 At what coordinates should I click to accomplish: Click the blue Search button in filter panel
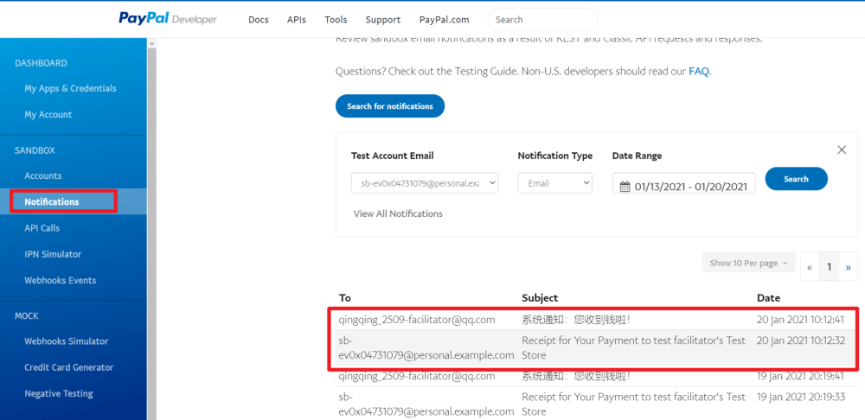point(796,179)
